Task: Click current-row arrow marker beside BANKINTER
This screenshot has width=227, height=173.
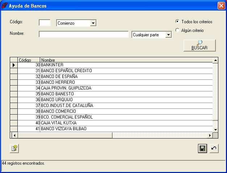Action: [x=14, y=65]
